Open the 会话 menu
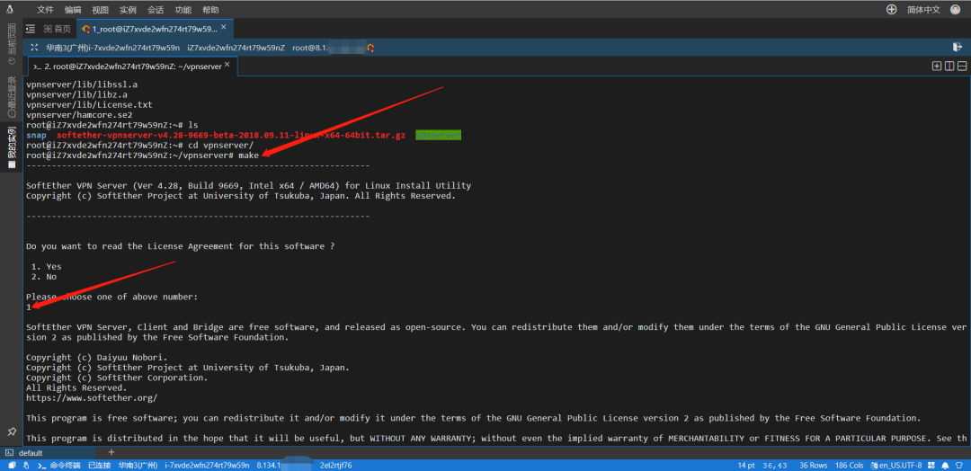The height and width of the screenshot is (471, 971). tap(156, 9)
